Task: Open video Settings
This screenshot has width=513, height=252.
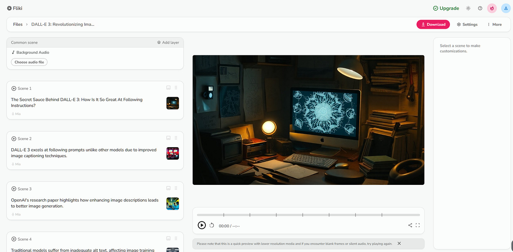Action: (x=467, y=24)
